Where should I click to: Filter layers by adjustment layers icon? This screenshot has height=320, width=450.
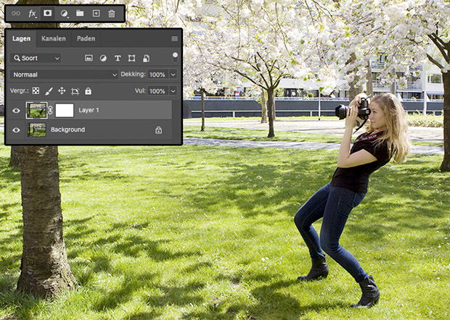pyautogui.click(x=103, y=59)
